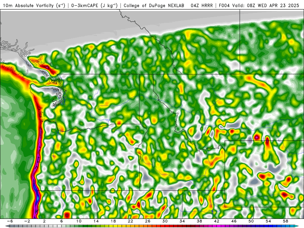The image size is (304, 228).
Task: Click the 58 label on the color scale
Action: pyautogui.click(x=285, y=221)
